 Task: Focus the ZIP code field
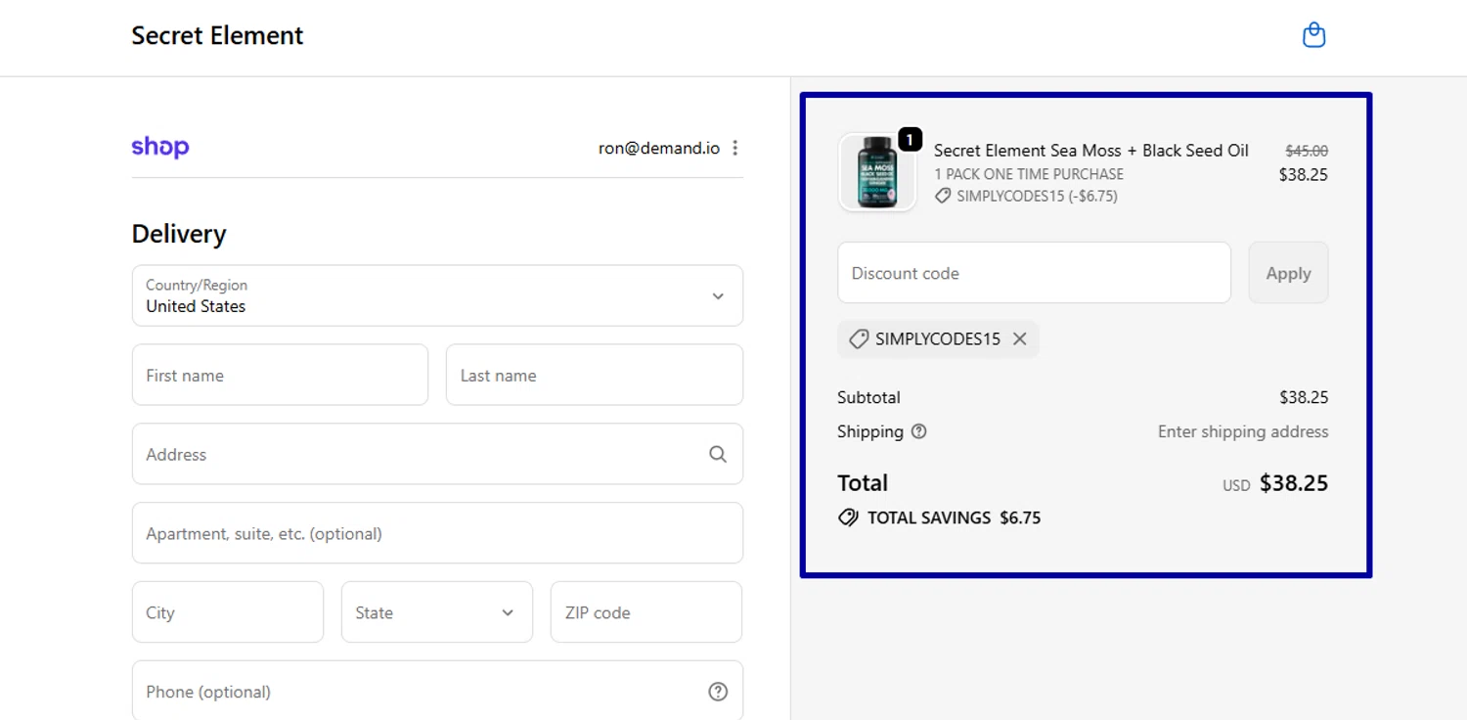tap(646, 612)
